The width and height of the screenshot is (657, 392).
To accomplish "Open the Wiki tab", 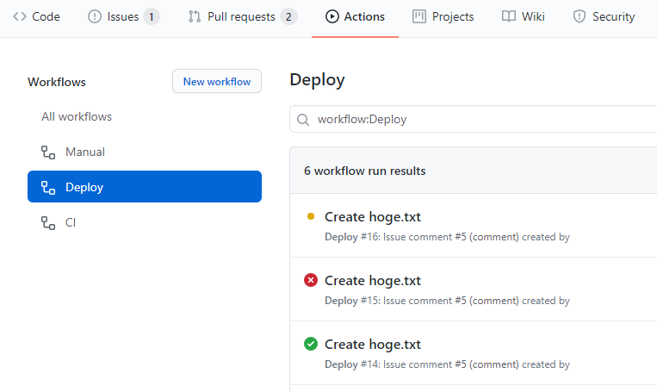I will (x=524, y=16).
